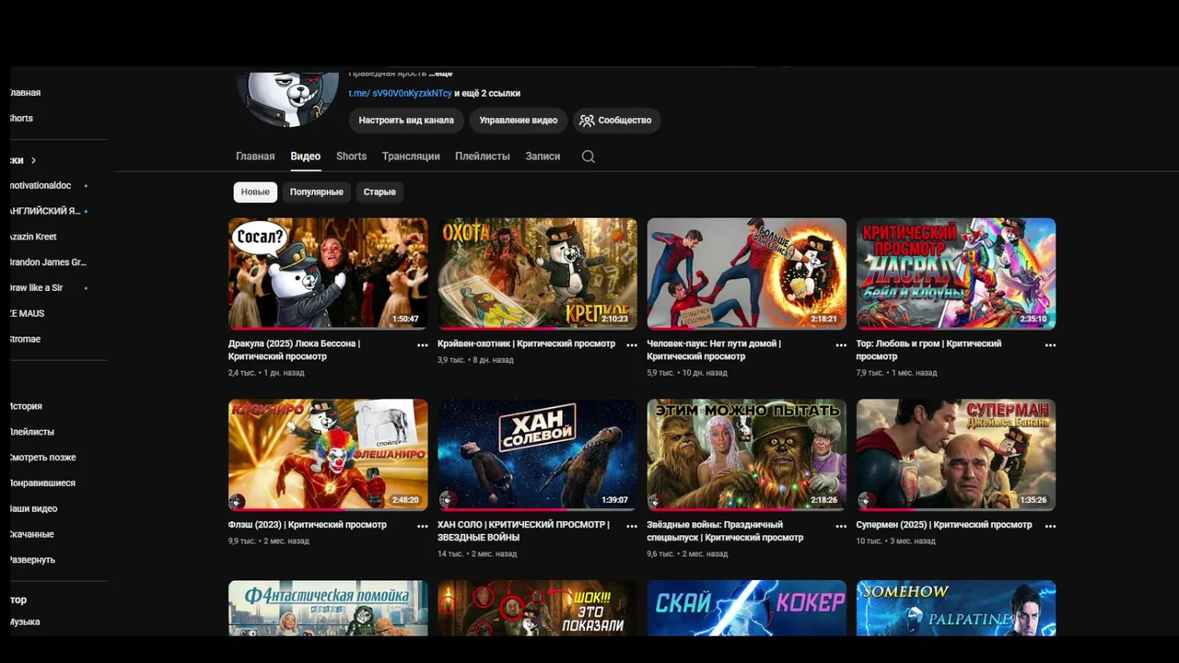The height and width of the screenshot is (663, 1179).
Task: Open options menu for Тор: Любовь и гром video
Action: tap(1050, 345)
